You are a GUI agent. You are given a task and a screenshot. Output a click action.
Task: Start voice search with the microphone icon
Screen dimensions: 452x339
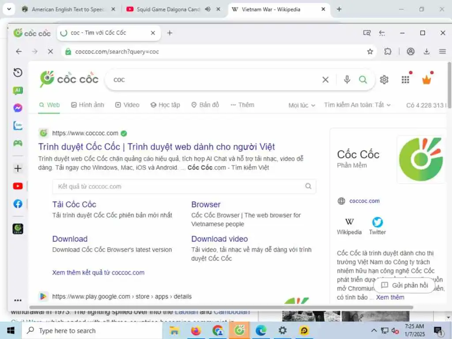click(347, 79)
